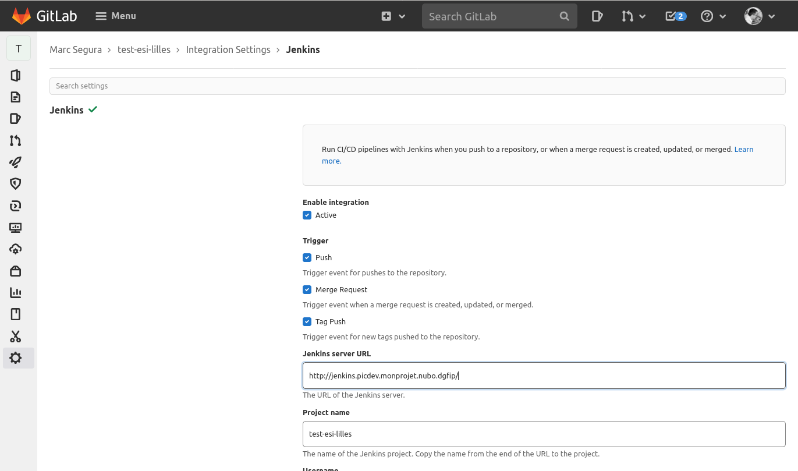
Task: Toggle the Push trigger checkbox
Action: click(x=307, y=257)
